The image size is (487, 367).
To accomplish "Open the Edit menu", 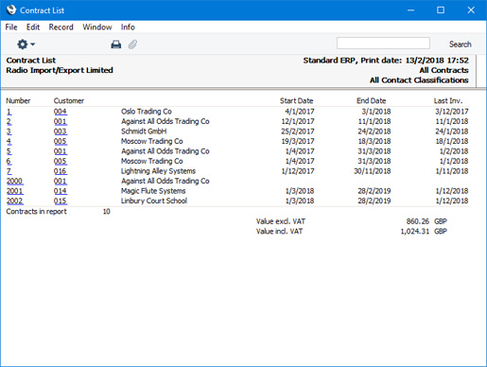I will coord(33,27).
